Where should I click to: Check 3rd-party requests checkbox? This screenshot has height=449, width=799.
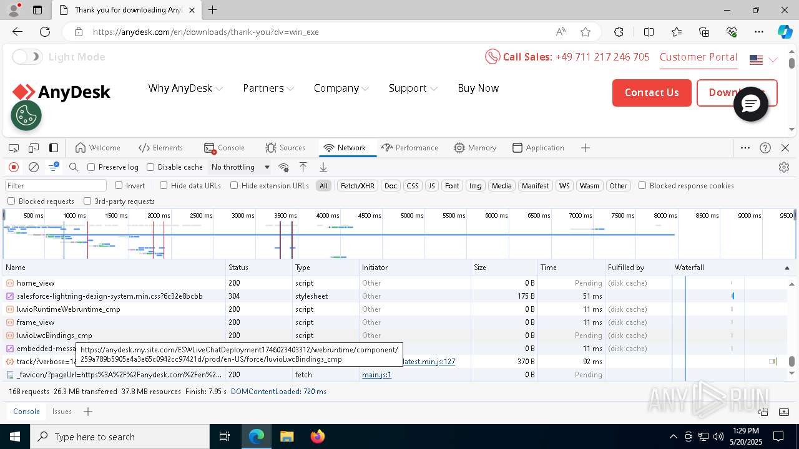[87, 201]
